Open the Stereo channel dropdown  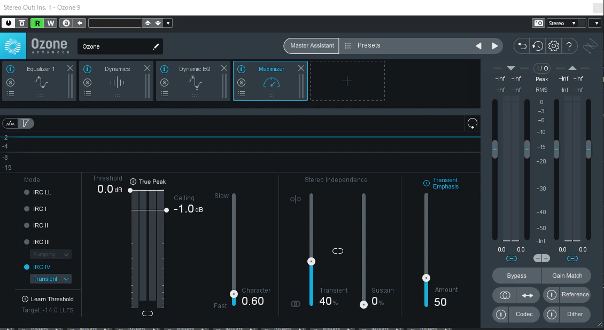[x=562, y=23]
